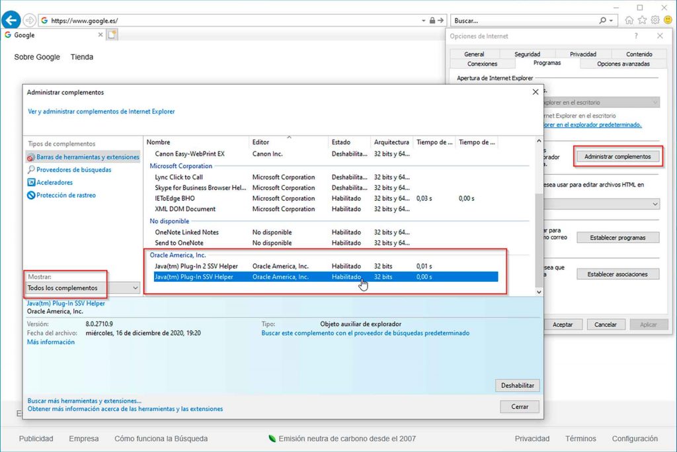Close the Google browser tab

(x=100, y=34)
